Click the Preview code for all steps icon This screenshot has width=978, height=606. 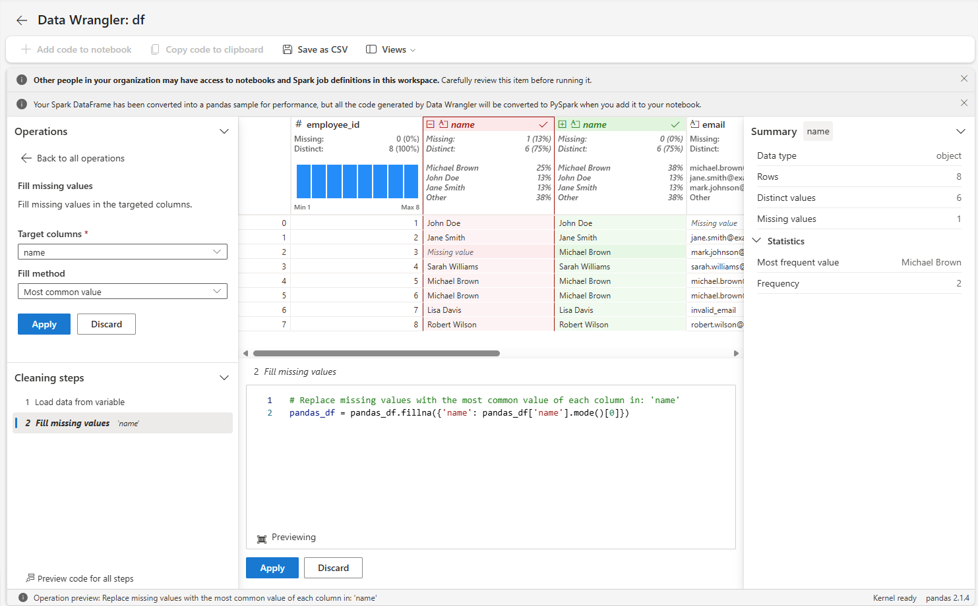[28, 578]
